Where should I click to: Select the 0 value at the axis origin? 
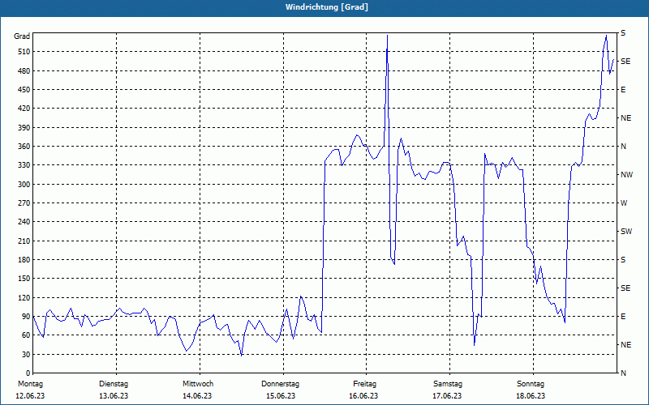tap(28, 373)
